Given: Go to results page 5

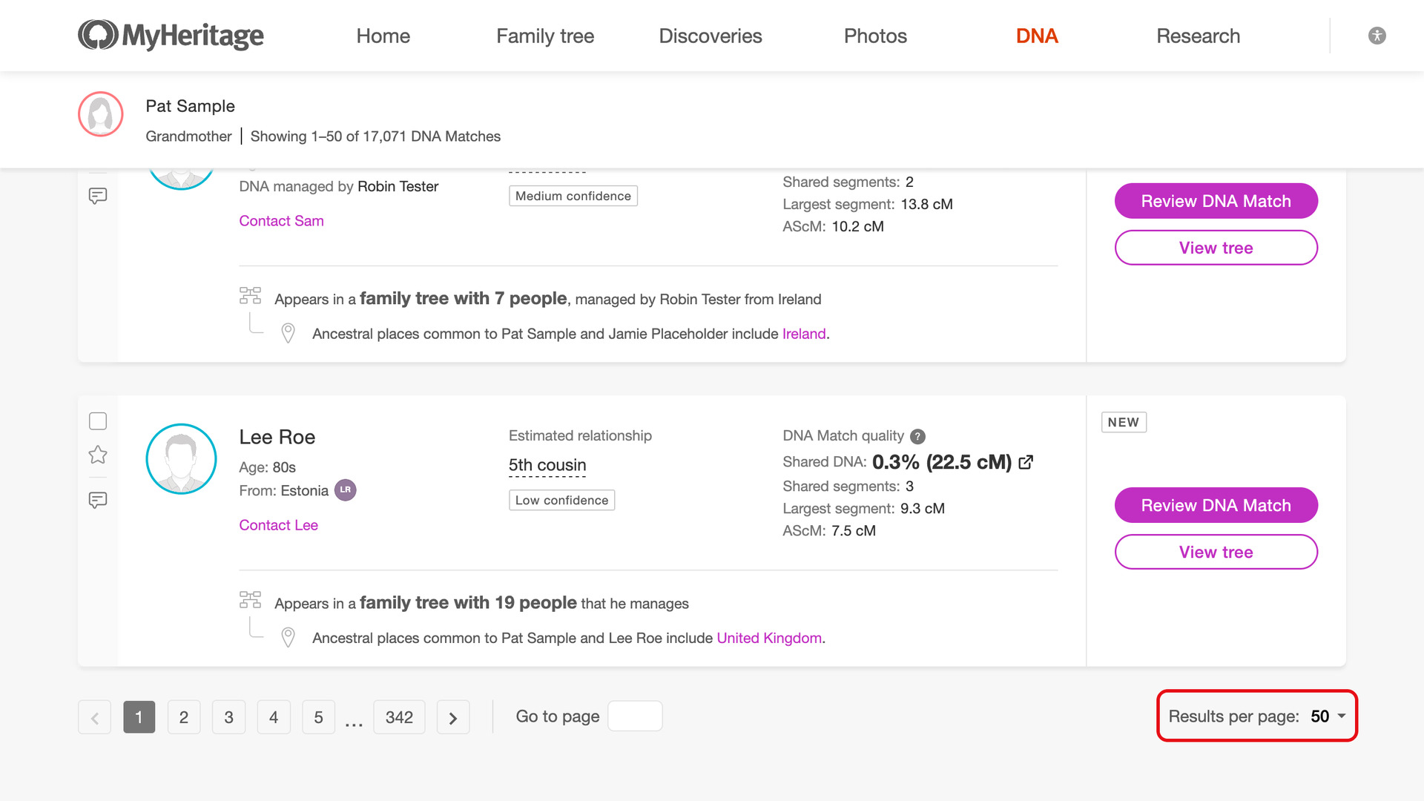Looking at the screenshot, I should pos(318,717).
